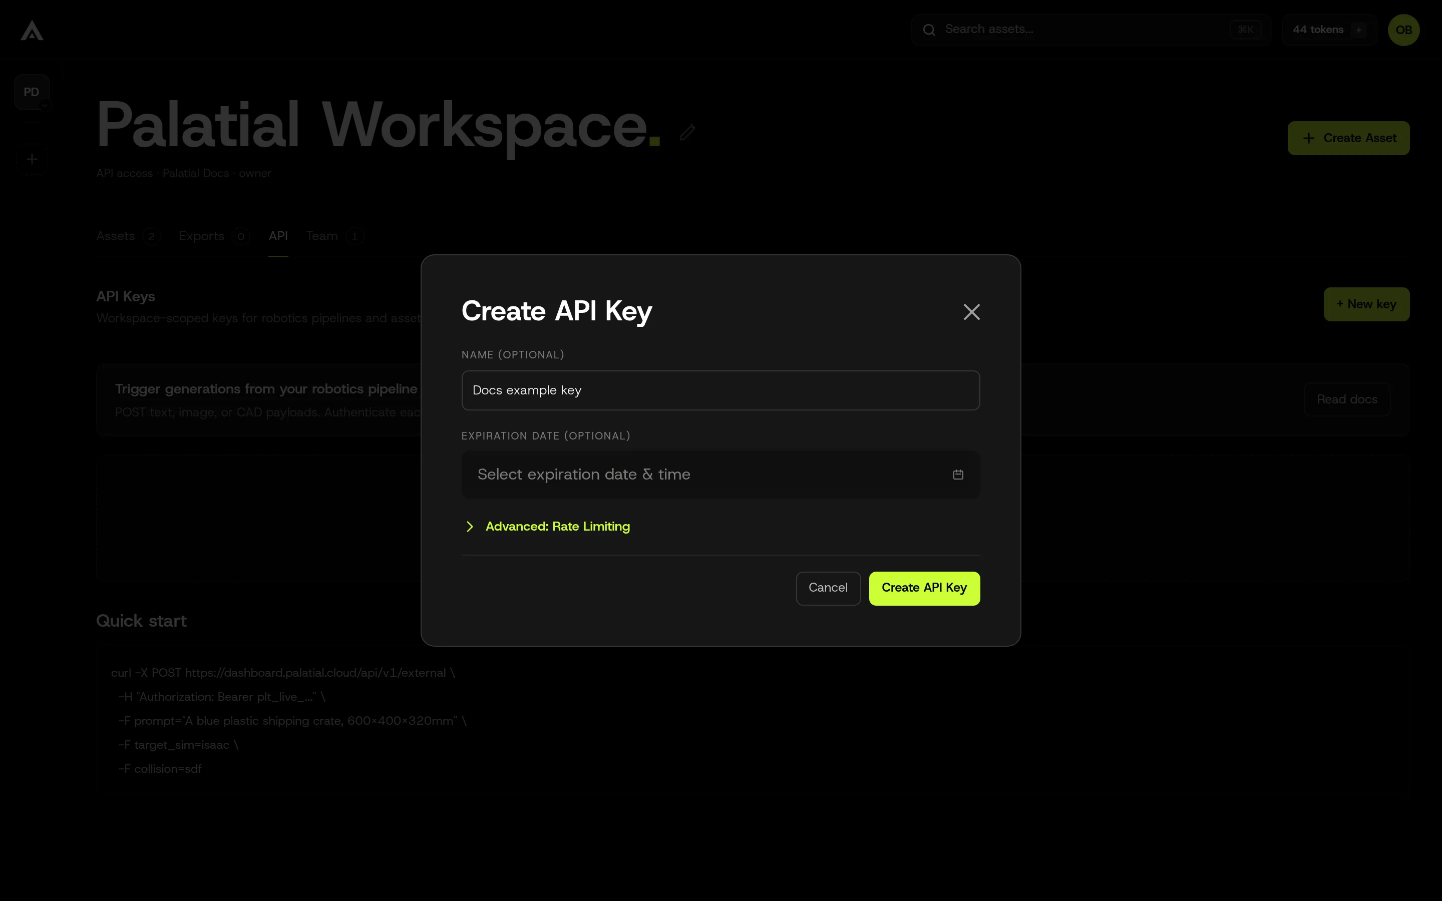Click the ⌘K shortcut badge
Screen dimensions: 1442x901
pyautogui.click(x=1245, y=30)
